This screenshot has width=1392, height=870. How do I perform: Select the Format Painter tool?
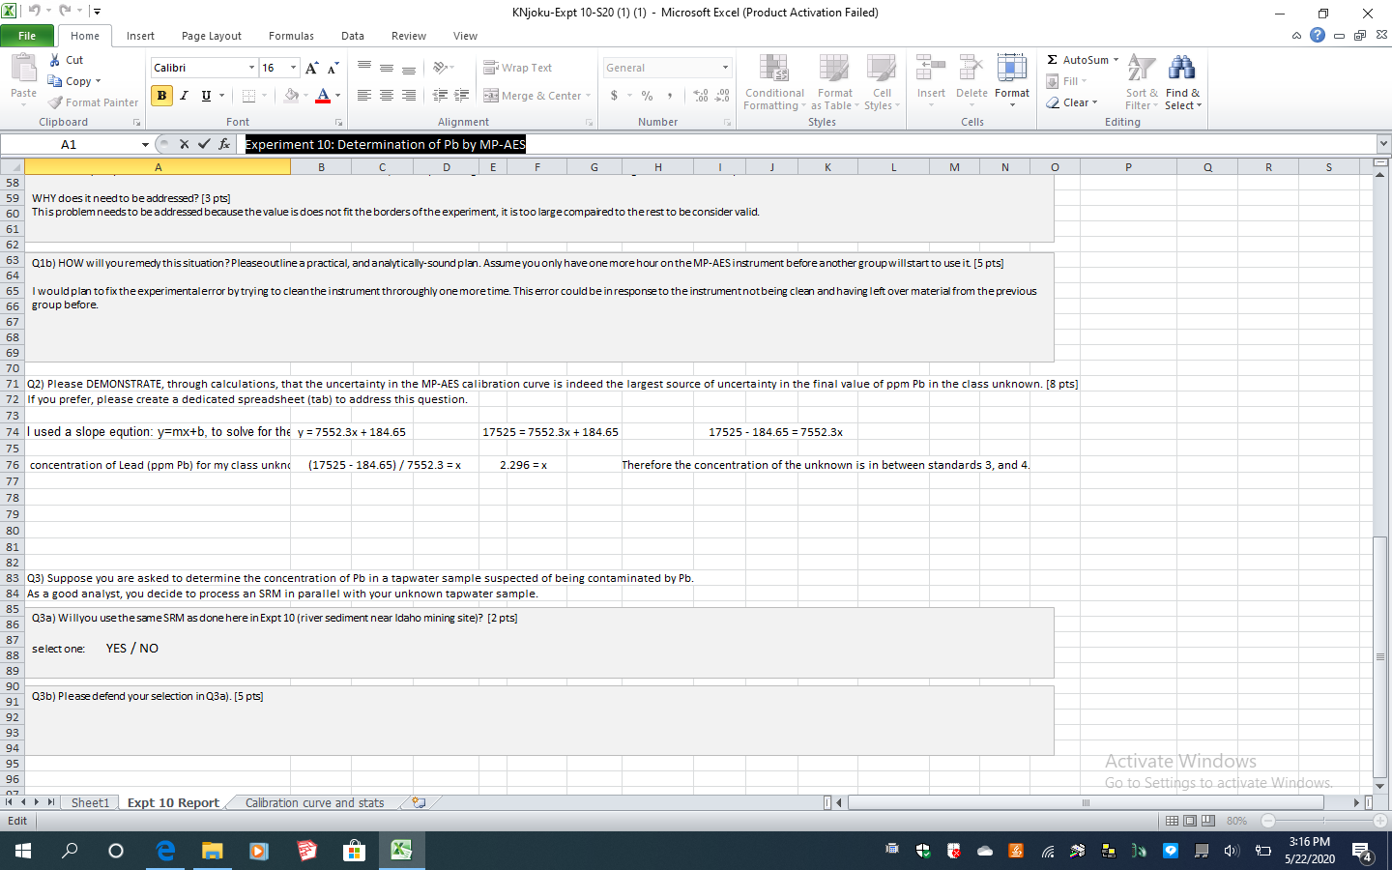[x=93, y=102]
